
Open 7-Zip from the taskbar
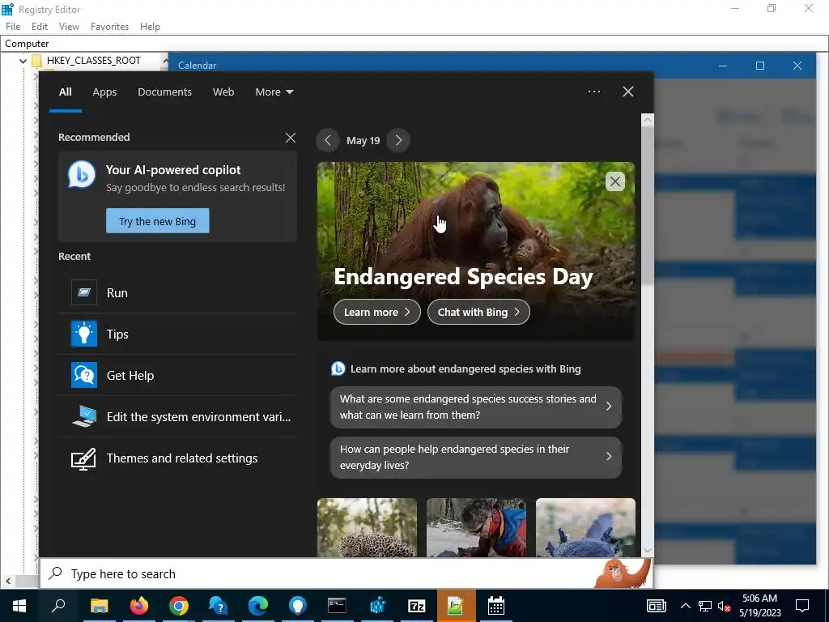coord(417,606)
